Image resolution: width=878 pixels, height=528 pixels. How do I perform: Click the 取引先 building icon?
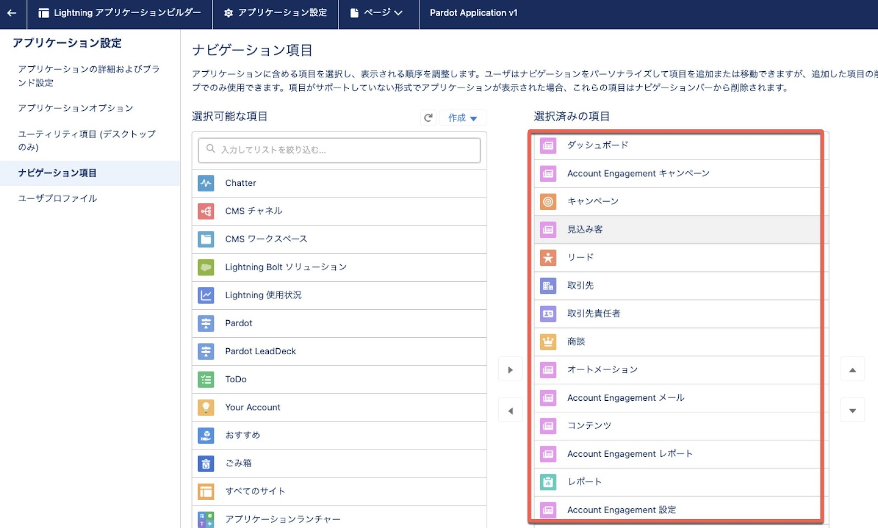[x=548, y=286]
